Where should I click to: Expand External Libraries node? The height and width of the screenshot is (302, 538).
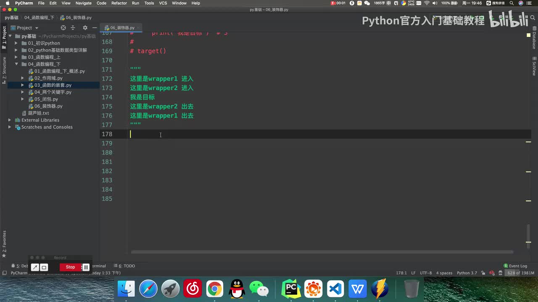click(x=10, y=120)
